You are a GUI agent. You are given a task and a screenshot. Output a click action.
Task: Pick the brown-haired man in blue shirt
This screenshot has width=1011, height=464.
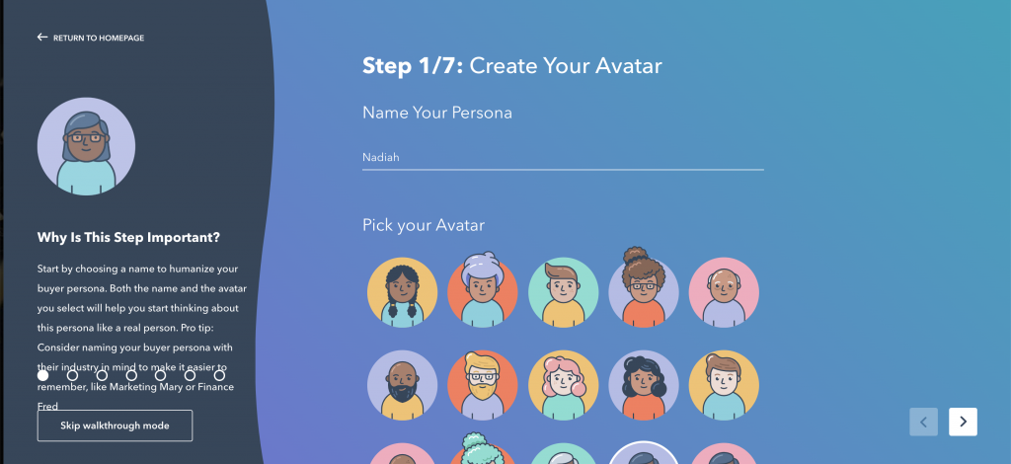pyautogui.click(x=724, y=385)
